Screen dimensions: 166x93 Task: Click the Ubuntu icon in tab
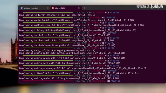coord(53,8)
